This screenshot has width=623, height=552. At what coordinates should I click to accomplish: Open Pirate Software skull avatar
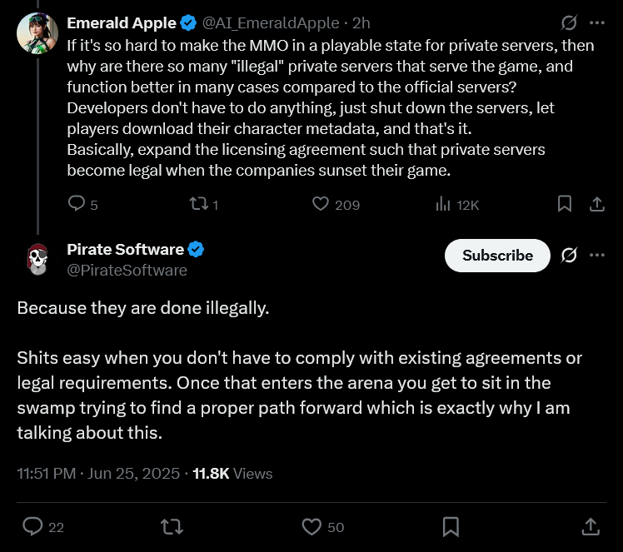coord(37,259)
